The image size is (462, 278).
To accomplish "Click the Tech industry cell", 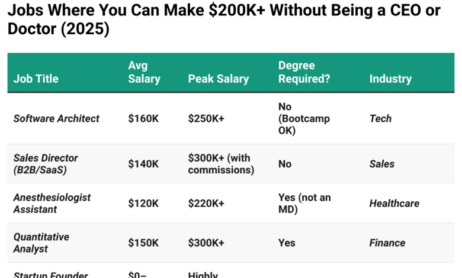I will click(x=380, y=118).
